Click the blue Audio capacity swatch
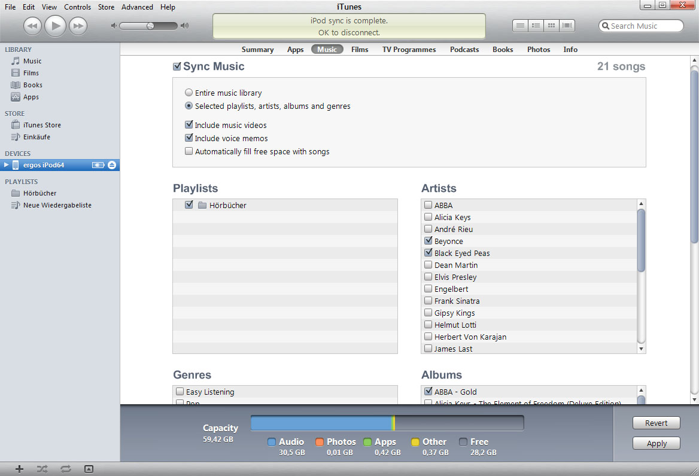699x476 pixels. (272, 442)
